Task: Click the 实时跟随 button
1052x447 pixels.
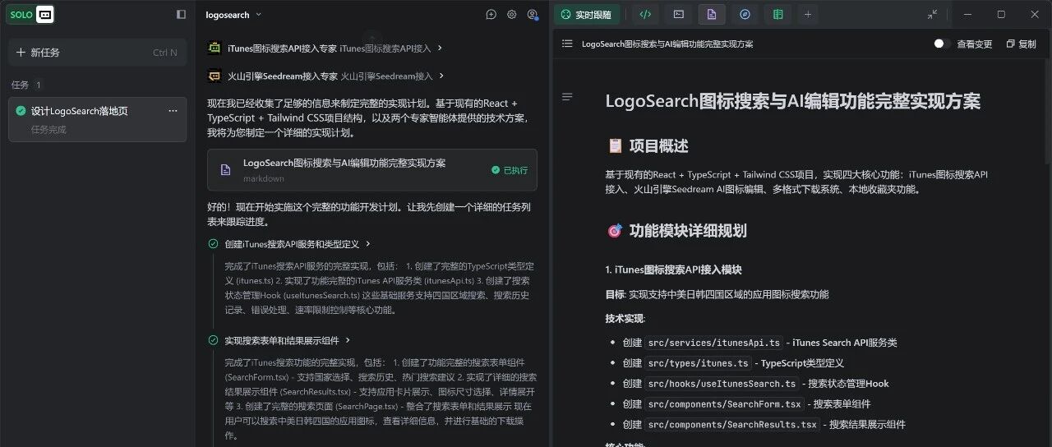Action: pos(587,14)
